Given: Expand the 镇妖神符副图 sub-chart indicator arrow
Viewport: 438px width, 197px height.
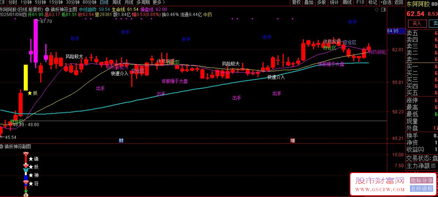Looking at the screenshot, I should coord(2,147).
